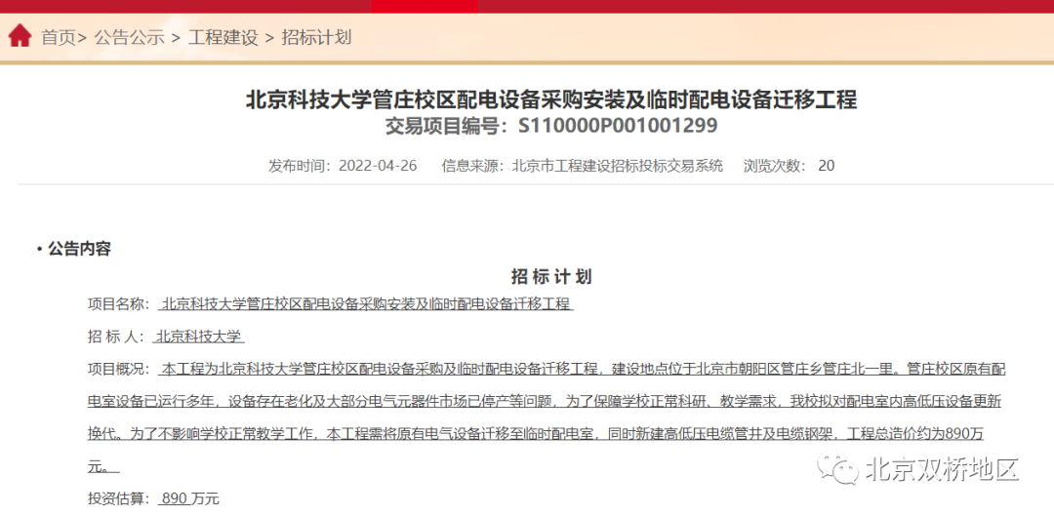
Task: Click the 招标计划 centered heading
Action: pos(551,277)
